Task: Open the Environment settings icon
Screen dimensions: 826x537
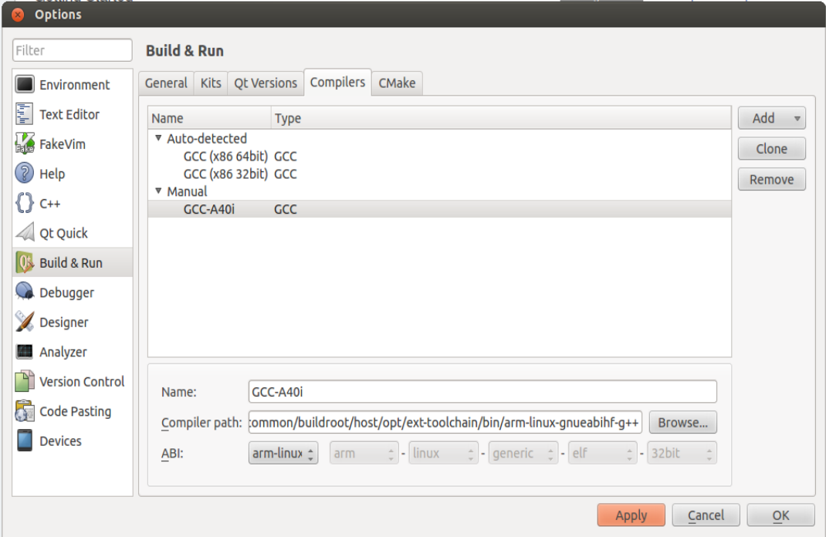Action: (x=24, y=84)
